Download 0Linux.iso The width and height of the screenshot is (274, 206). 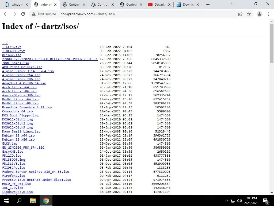pos(12,55)
